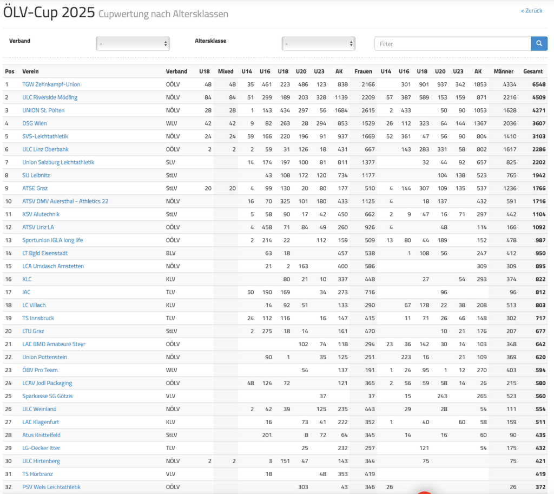Click the Frauen column header

363,71
